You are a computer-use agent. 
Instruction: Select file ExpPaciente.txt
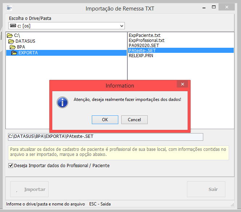click(x=144, y=35)
